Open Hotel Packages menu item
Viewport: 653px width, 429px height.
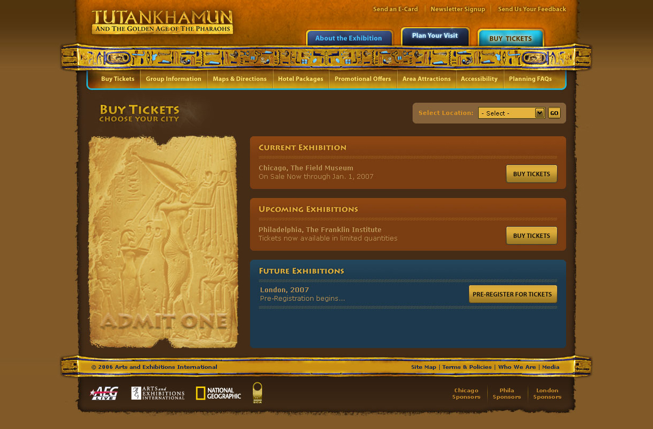point(301,79)
